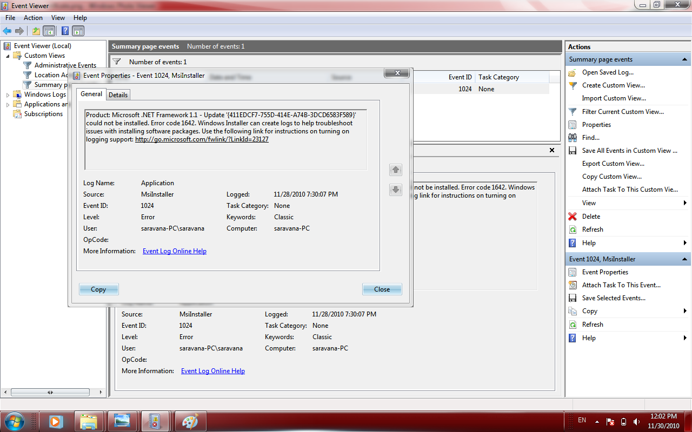Click the EN language indicator in taskbar
The image size is (692, 432).
pyautogui.click(x=582, y=420)
